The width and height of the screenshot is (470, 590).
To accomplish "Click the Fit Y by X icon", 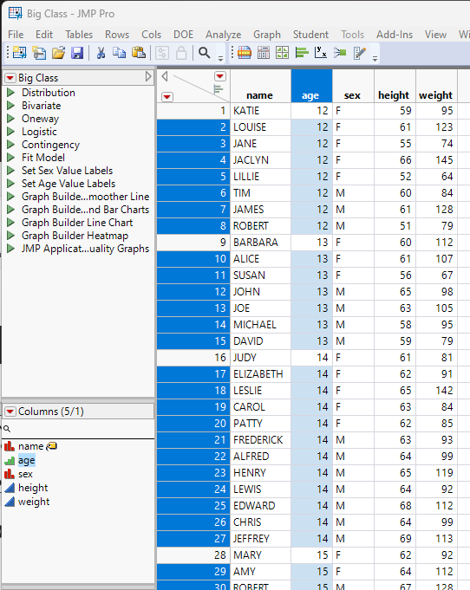I will (x=321, y=53).
